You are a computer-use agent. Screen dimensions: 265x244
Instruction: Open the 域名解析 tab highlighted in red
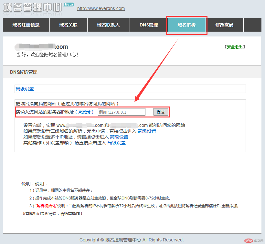(x=187, y=25)
